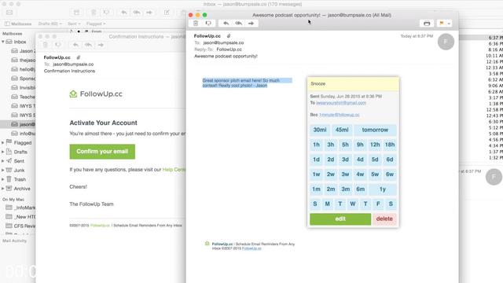Collapse the Inbox mailbox tree
The width and height of the screenshot is (503, 283).
tap(3, 42)
